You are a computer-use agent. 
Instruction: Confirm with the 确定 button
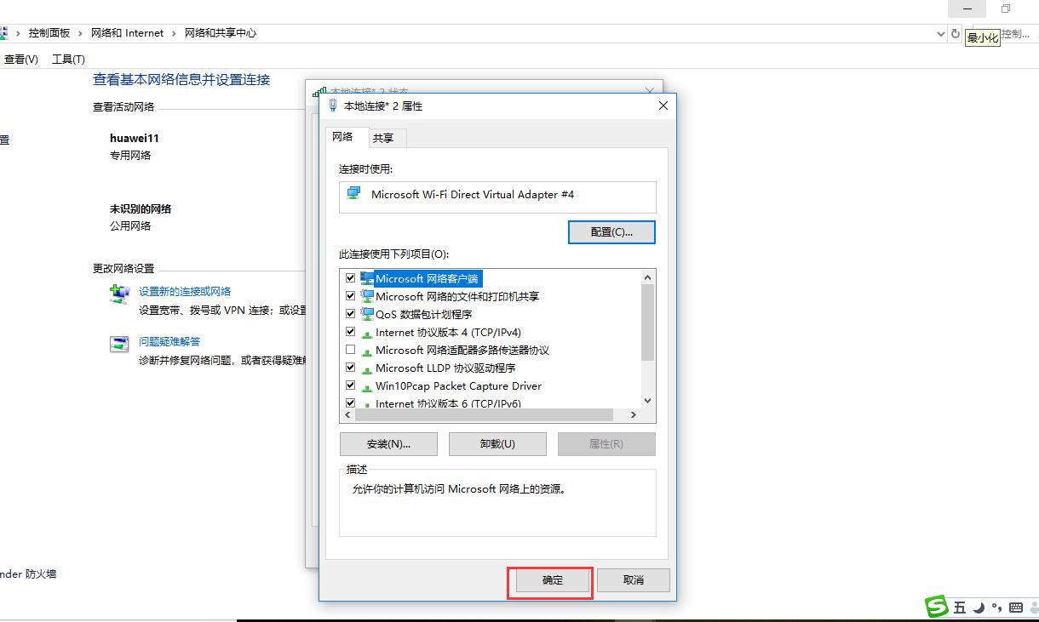pyautogui.click(x=553, y=580)
